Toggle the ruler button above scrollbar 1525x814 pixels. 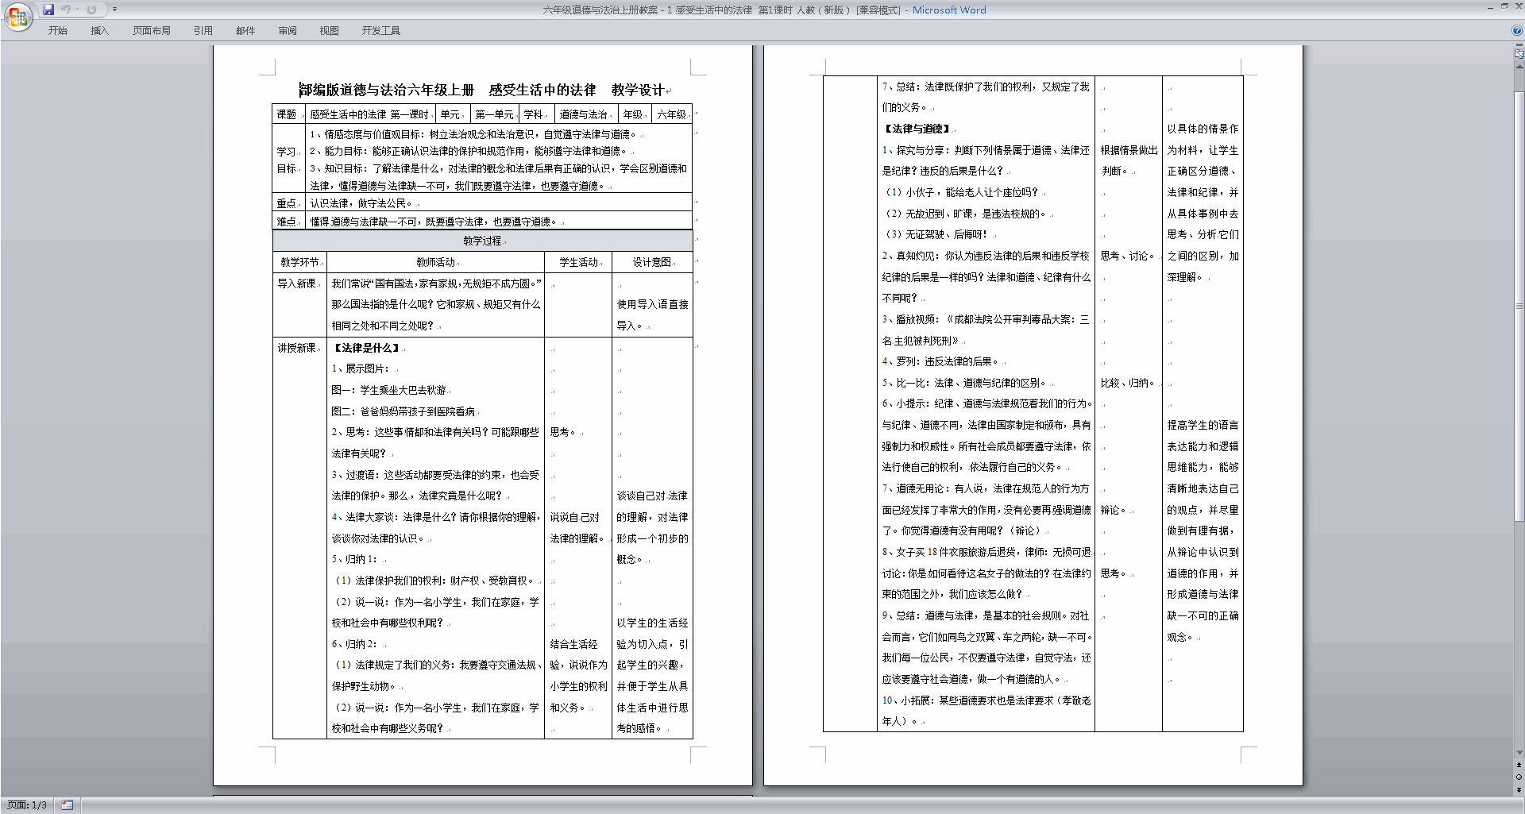point(1519,55)
